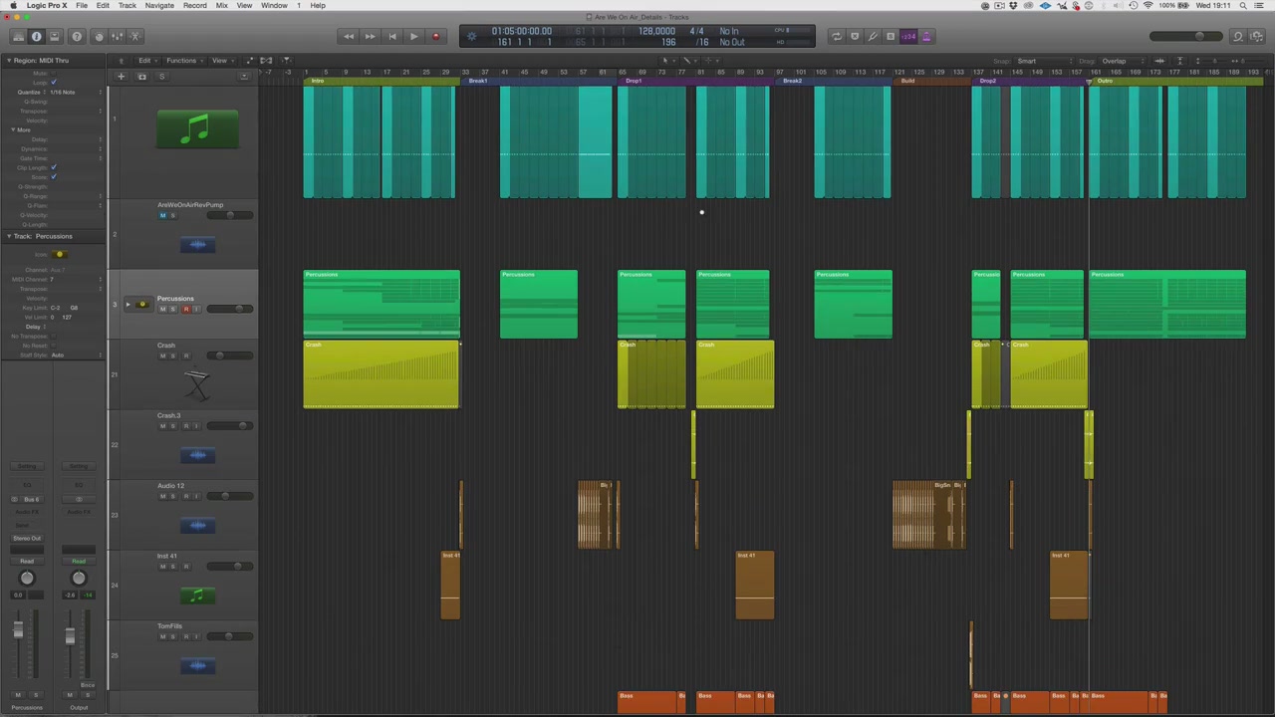Click the Stereo Out output slot
The width and height of the screenshot is (1275, 717).
click(x=27, y=538)
